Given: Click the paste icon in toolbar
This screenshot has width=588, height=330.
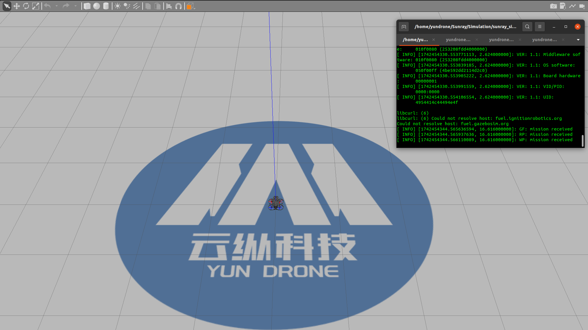Looking at the screenshot, I should [158, 6].
